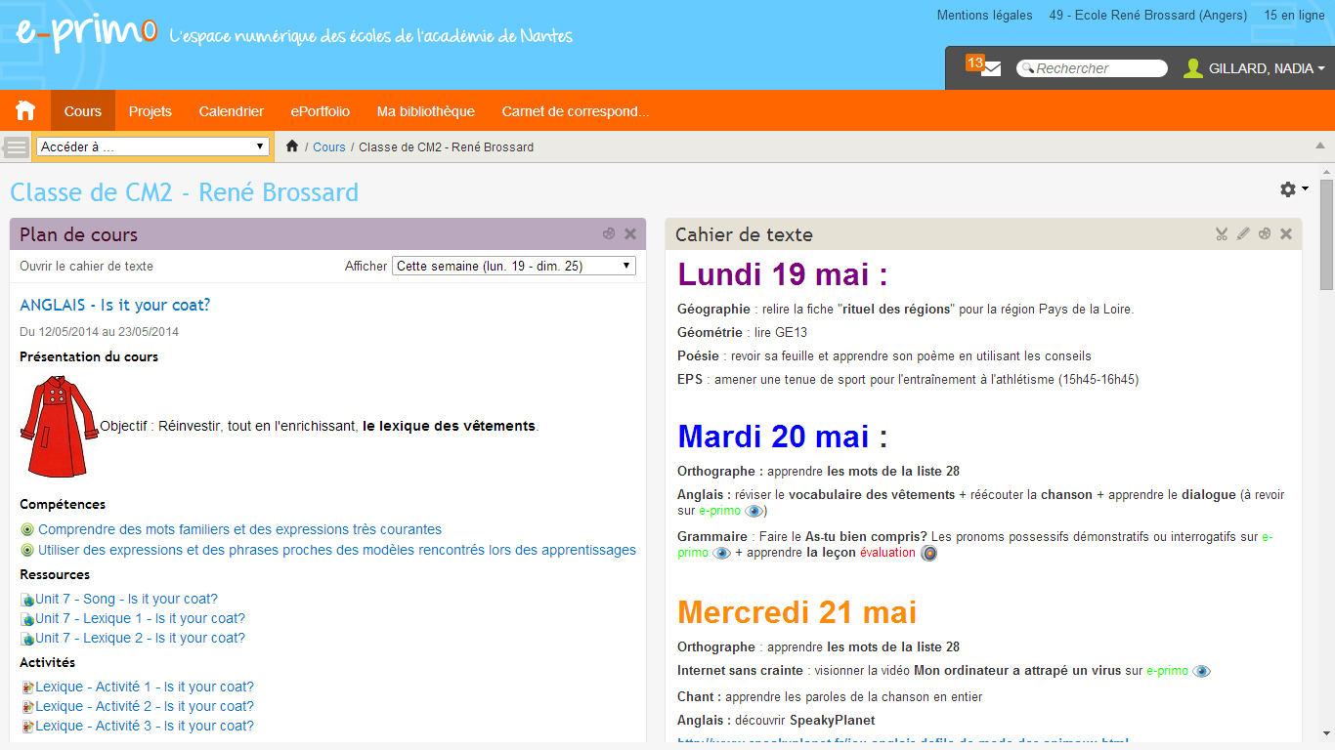Image resolution: width=1335 pixels, height=750 pixels.
Task: Click the eye icon in the Grammaire line
Action: 722,553
